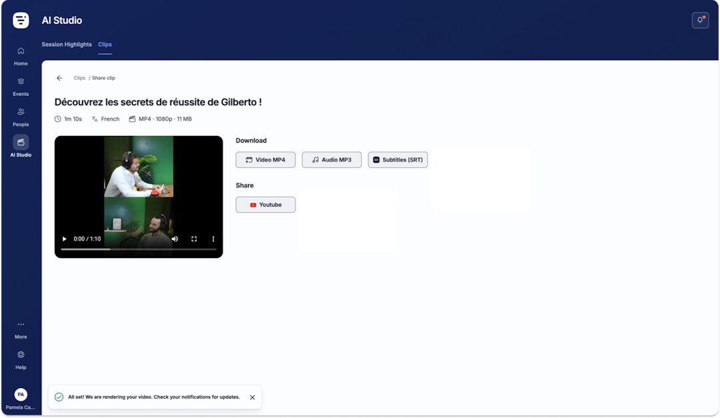Select the Clips tab
Viewport: 720px width, 418px height.
[105, 45]
